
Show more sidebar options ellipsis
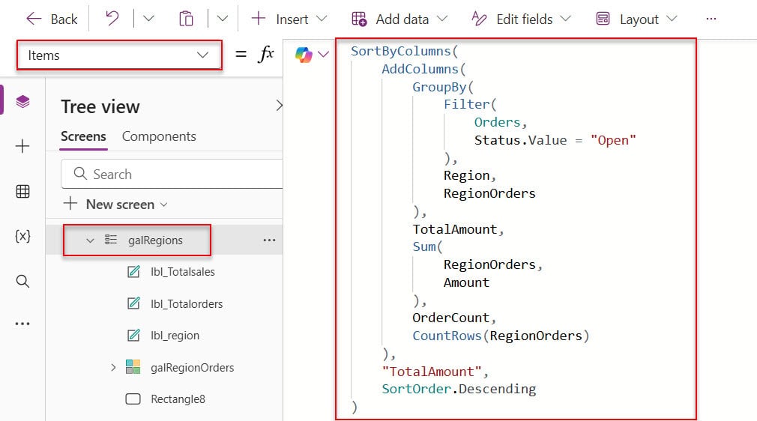tap(22, 324)
